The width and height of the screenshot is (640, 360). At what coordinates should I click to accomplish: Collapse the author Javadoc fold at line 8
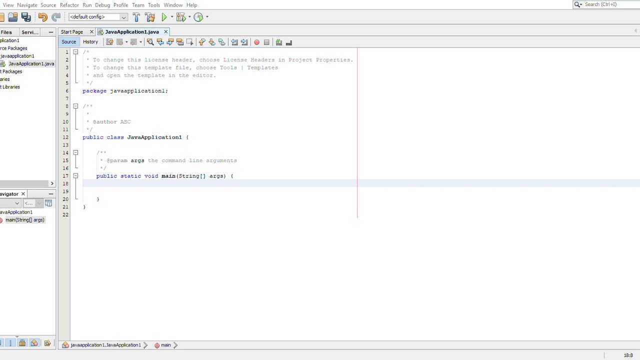tap(75, 106)
